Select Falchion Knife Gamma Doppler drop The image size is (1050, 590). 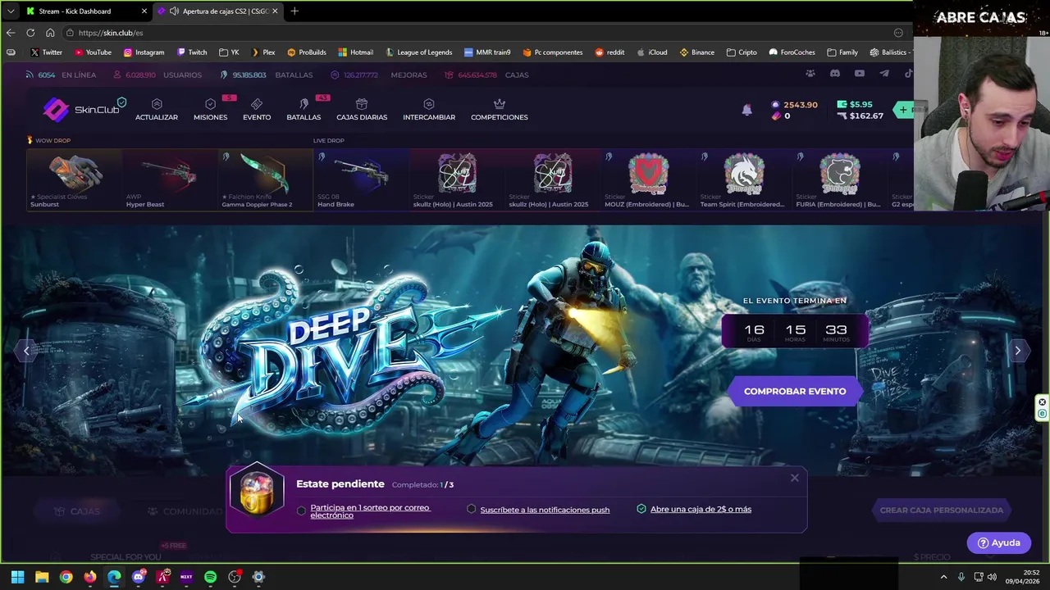(266, 179)
